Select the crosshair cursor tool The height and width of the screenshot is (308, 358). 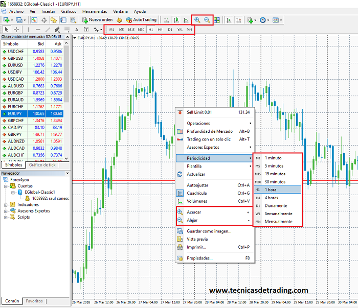point(17,30)
